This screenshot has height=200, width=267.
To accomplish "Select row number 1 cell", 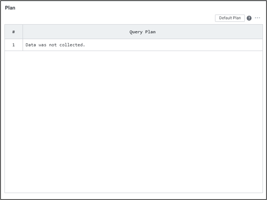I will tap(14, 45).
